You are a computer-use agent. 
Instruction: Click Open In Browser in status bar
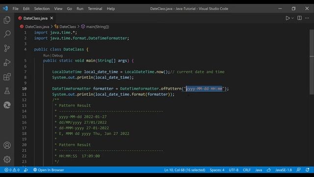pyautogui.click(x=49, y=170)
